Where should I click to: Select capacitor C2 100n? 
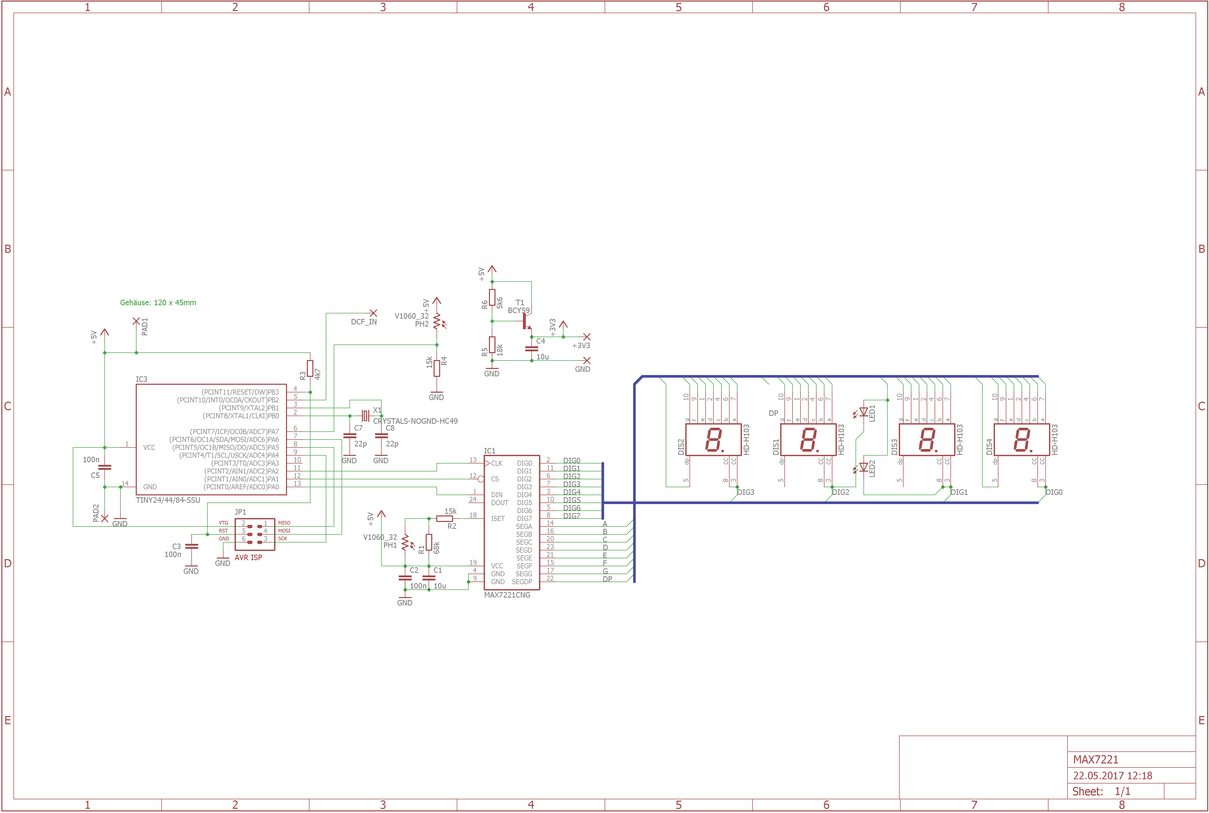[x=405, y=578]
